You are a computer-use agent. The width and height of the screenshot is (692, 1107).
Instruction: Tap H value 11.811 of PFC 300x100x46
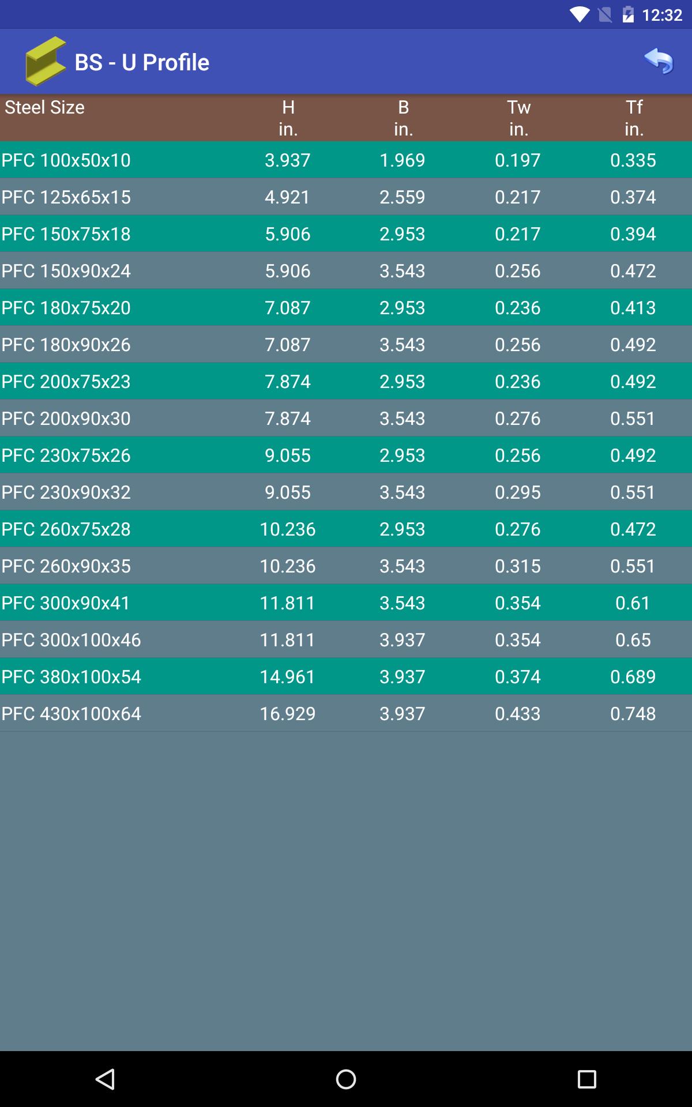pos(288,639)
